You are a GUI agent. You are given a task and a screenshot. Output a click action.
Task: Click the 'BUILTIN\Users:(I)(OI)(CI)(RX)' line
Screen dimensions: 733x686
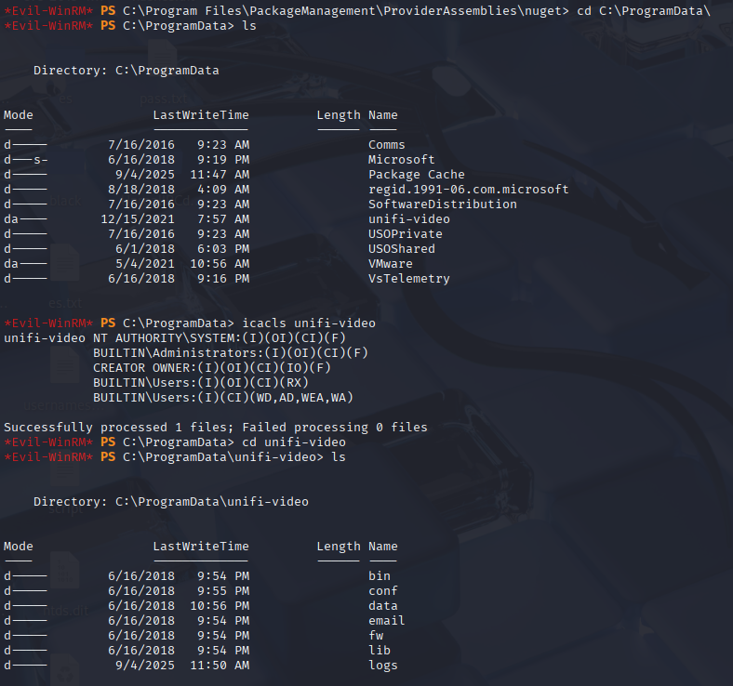tap(201, 383)
